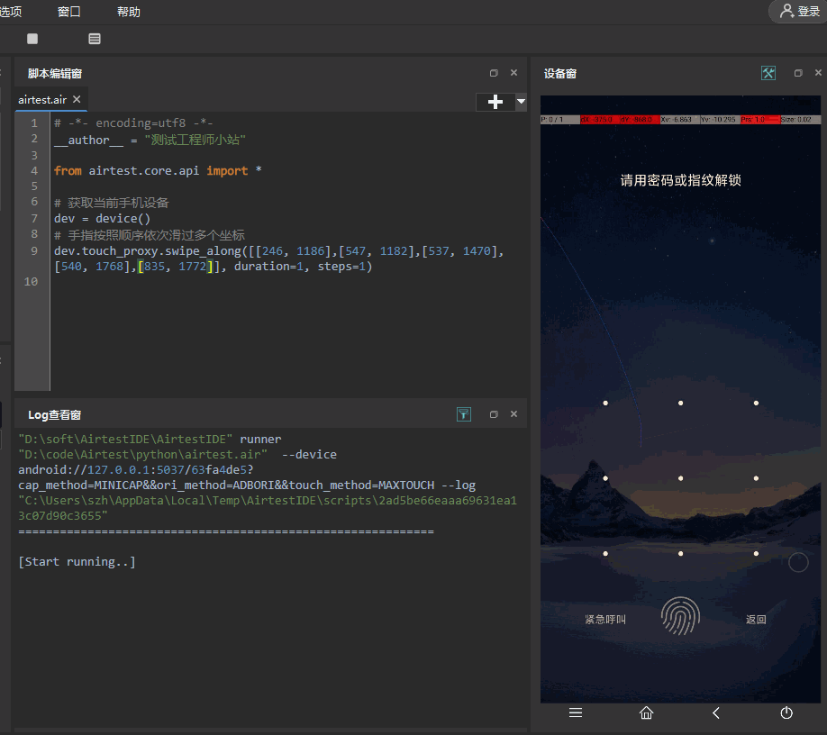827x735 pixels.
Task: Click the 登录 login button
Action: [800, 11]
